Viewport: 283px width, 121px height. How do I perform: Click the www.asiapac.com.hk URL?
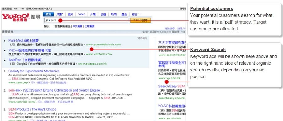coord(92,64)
